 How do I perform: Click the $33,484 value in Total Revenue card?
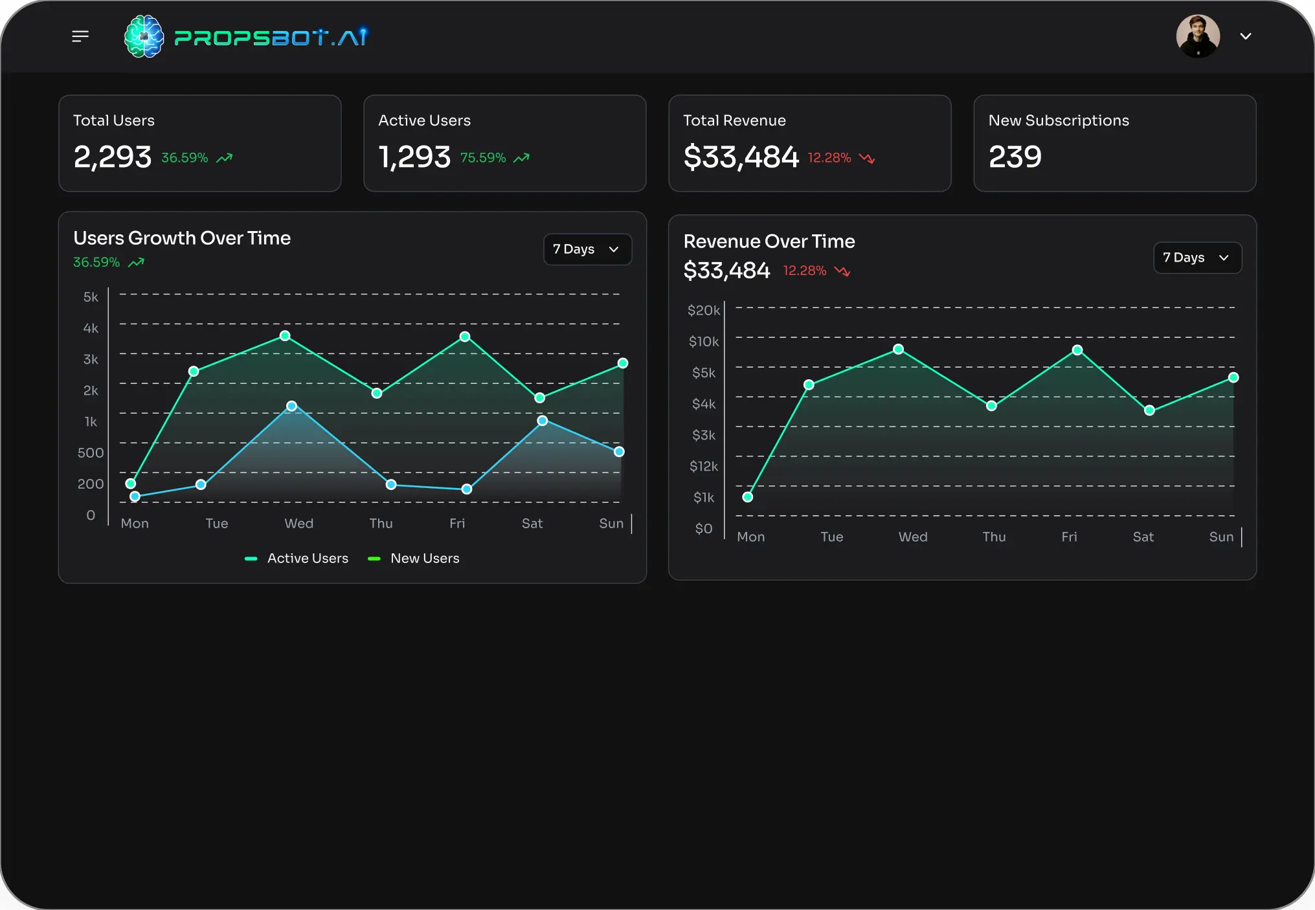(741, 157)
